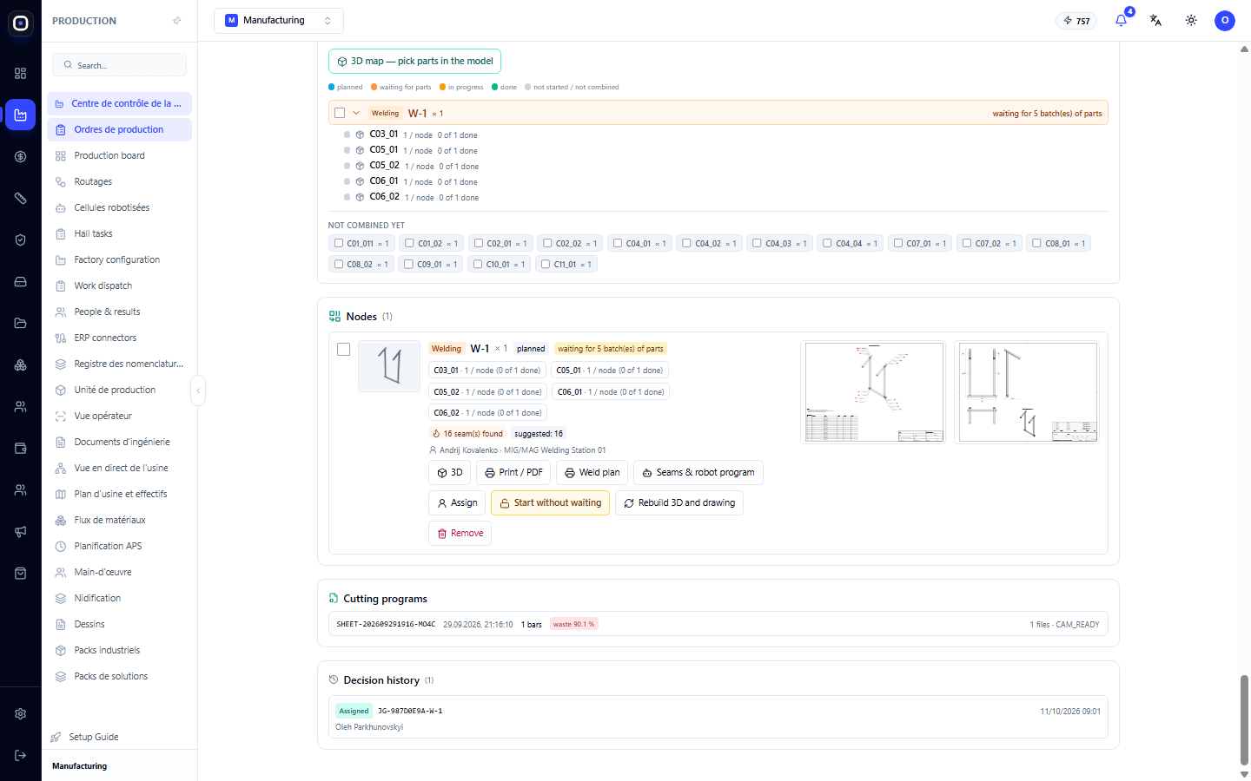The width and height of the screenshot is (1251, 781).
Task: Click the pin icon beside PRODUCTION
Action: (177, 21)
